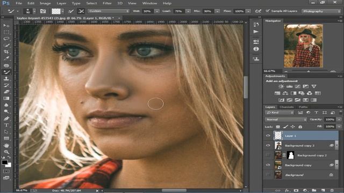This screenshot has width=344, height=193.
Task: Select the Rectangular Marquee tool
Action: click(6, 32)
